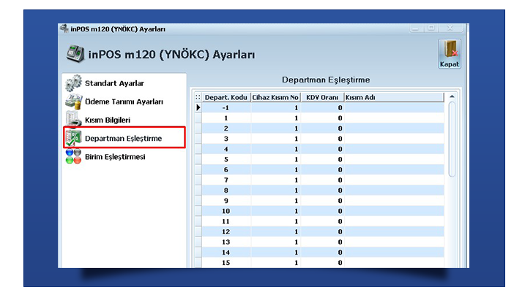Click the KDV Oranı column header
This screenshot has height=289, width=514.
322,97
